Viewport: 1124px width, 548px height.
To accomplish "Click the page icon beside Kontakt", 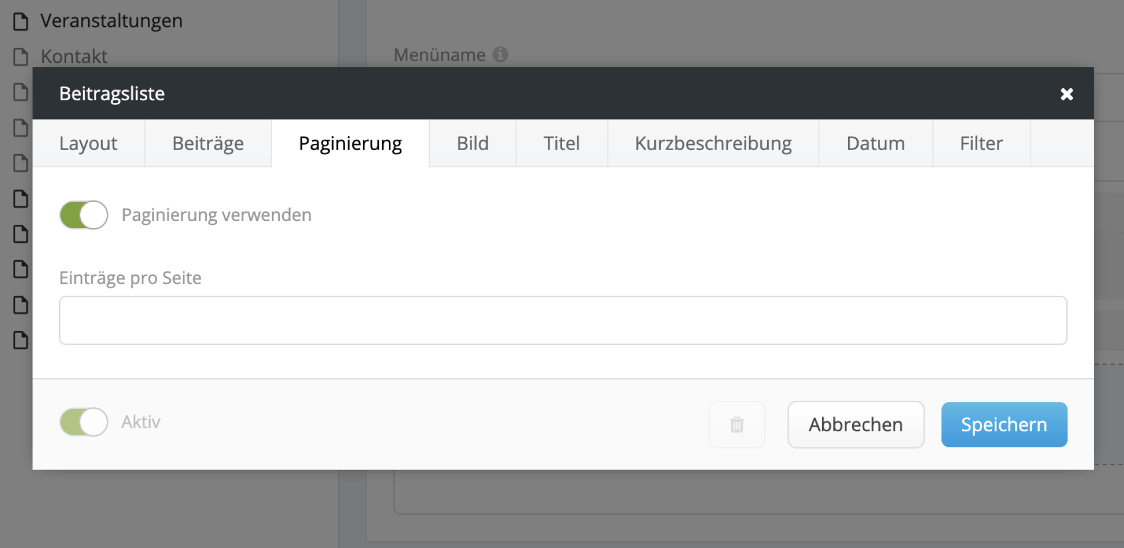I will point(21,56).
